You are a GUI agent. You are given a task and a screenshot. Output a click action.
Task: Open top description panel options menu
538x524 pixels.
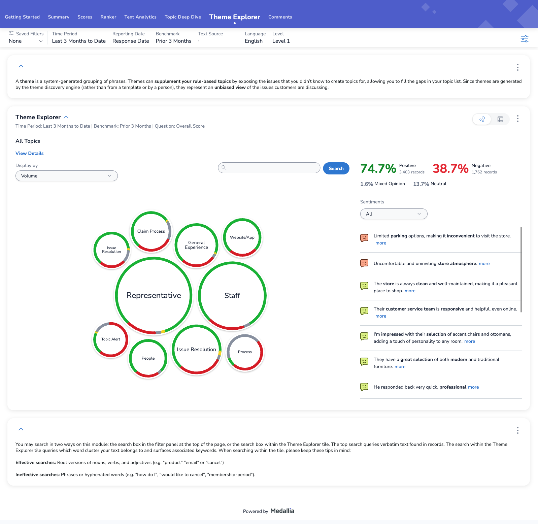[517, 67]
